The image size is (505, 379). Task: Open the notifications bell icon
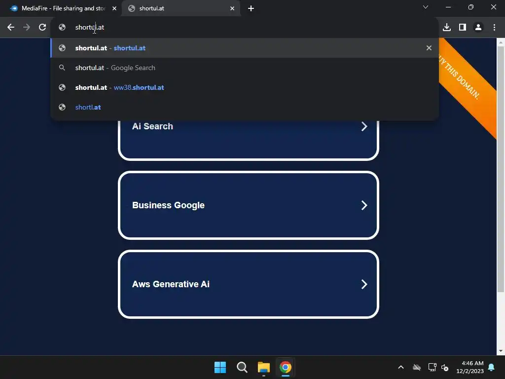coord(492,367)
